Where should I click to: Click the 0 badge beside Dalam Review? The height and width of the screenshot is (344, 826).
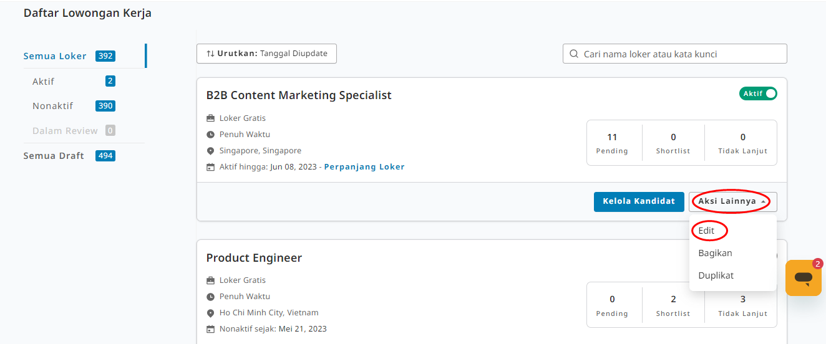(110, 131)
